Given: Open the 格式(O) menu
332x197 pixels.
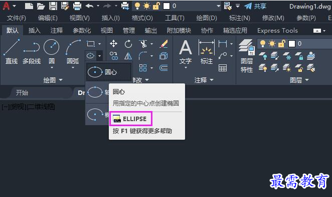Looking at the screenshot, I should coord(142,18).
